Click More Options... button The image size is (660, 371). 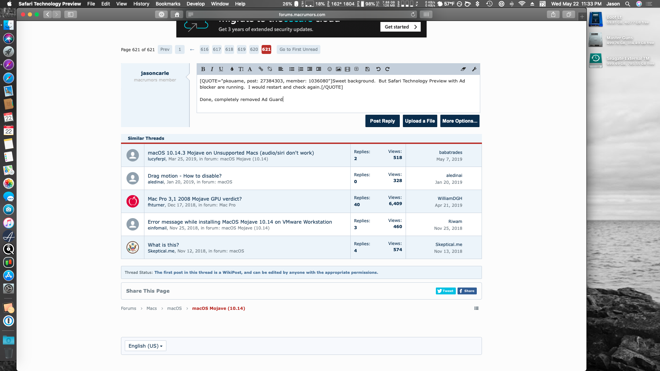(x=460, y=121)
